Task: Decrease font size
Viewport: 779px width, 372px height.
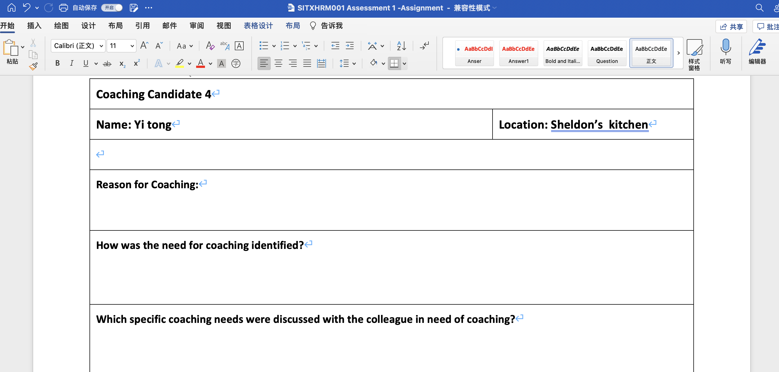Action: coord(159,46)
